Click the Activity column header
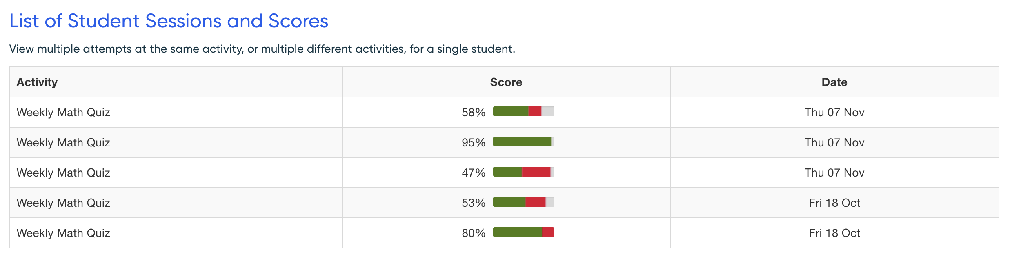 [37, 82]
